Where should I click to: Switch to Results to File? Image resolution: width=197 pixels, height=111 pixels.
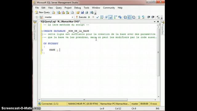pos(134,17)
